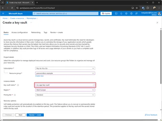Click the vertical scrollbar of the form

coord(161,57)
